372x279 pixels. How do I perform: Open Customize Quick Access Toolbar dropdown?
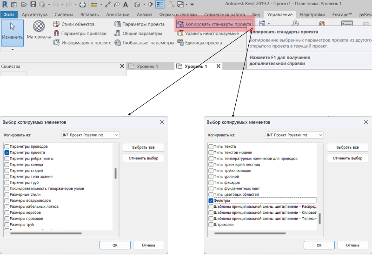(192, 4)
